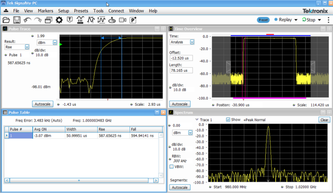Click the cascaded windows displays icon
Viewport: 333px width, 193px height.
(48, 20)
